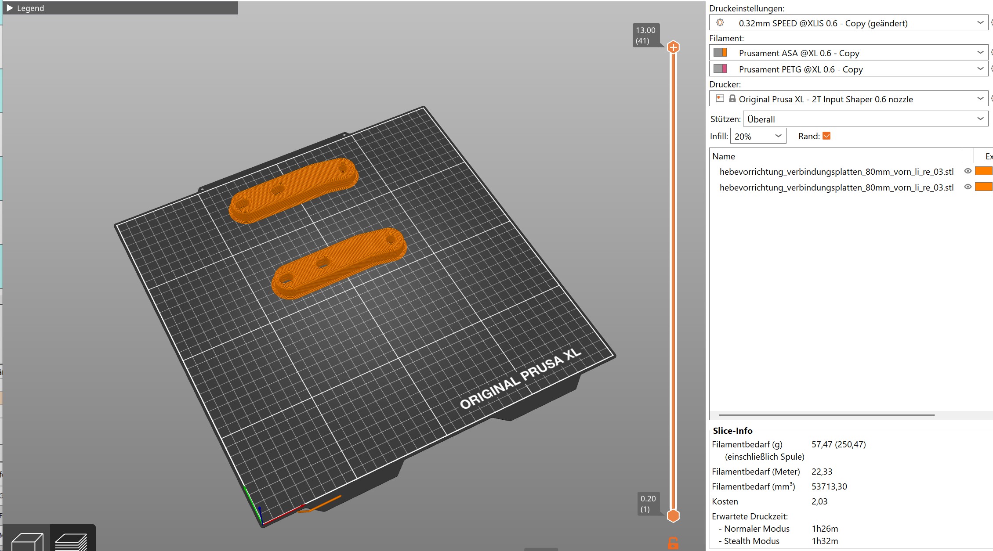Expand the Legend panel triangle
The width and height of the screenshot is (993, 551).
[10, 8]
